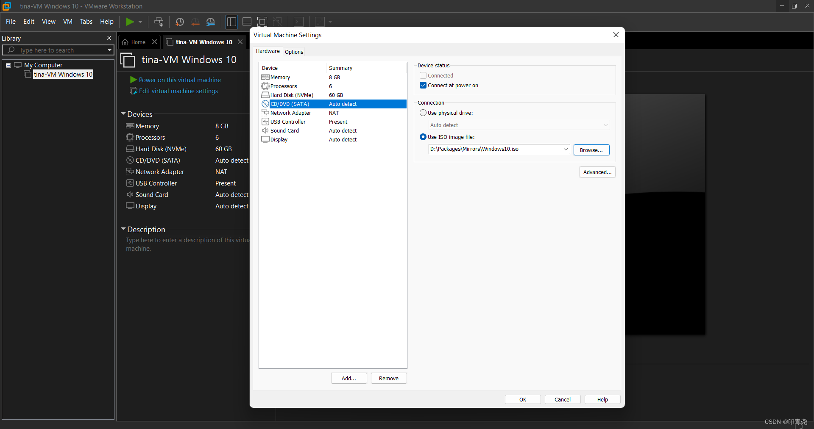Collapse the Devices section
Image resolution: width=814 pixels, height=429 pixels.
tap(123, 114)
